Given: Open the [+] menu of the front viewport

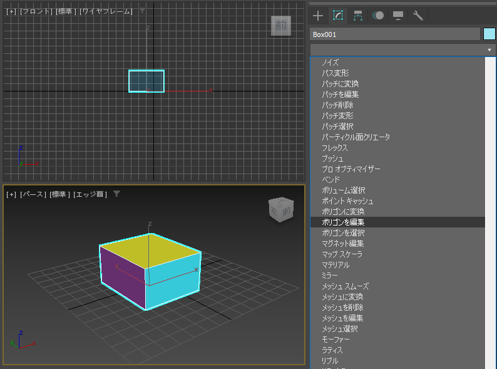Looking at the screenshot, I should (11, 11).
